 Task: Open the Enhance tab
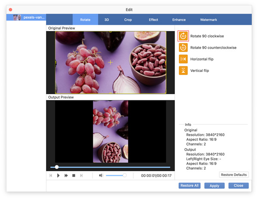pyautogui.click(x=179, y=20)
